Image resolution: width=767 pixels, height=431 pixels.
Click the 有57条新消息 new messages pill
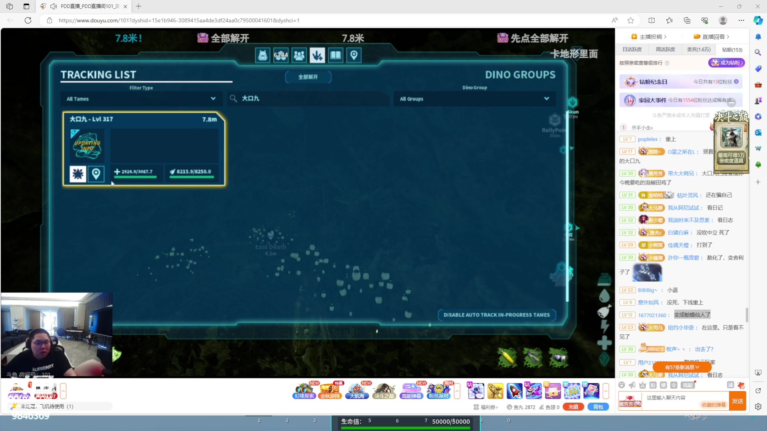[682, 367]
